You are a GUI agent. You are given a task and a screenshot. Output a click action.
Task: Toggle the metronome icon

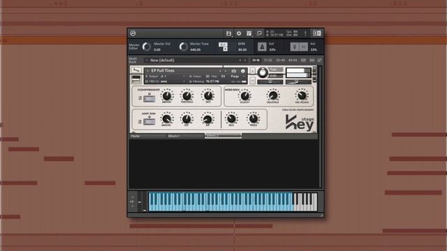[262, 47]
